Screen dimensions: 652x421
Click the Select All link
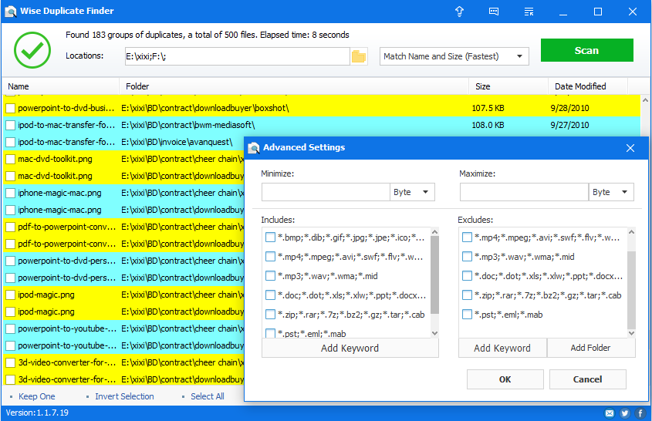tap(207, 396)
